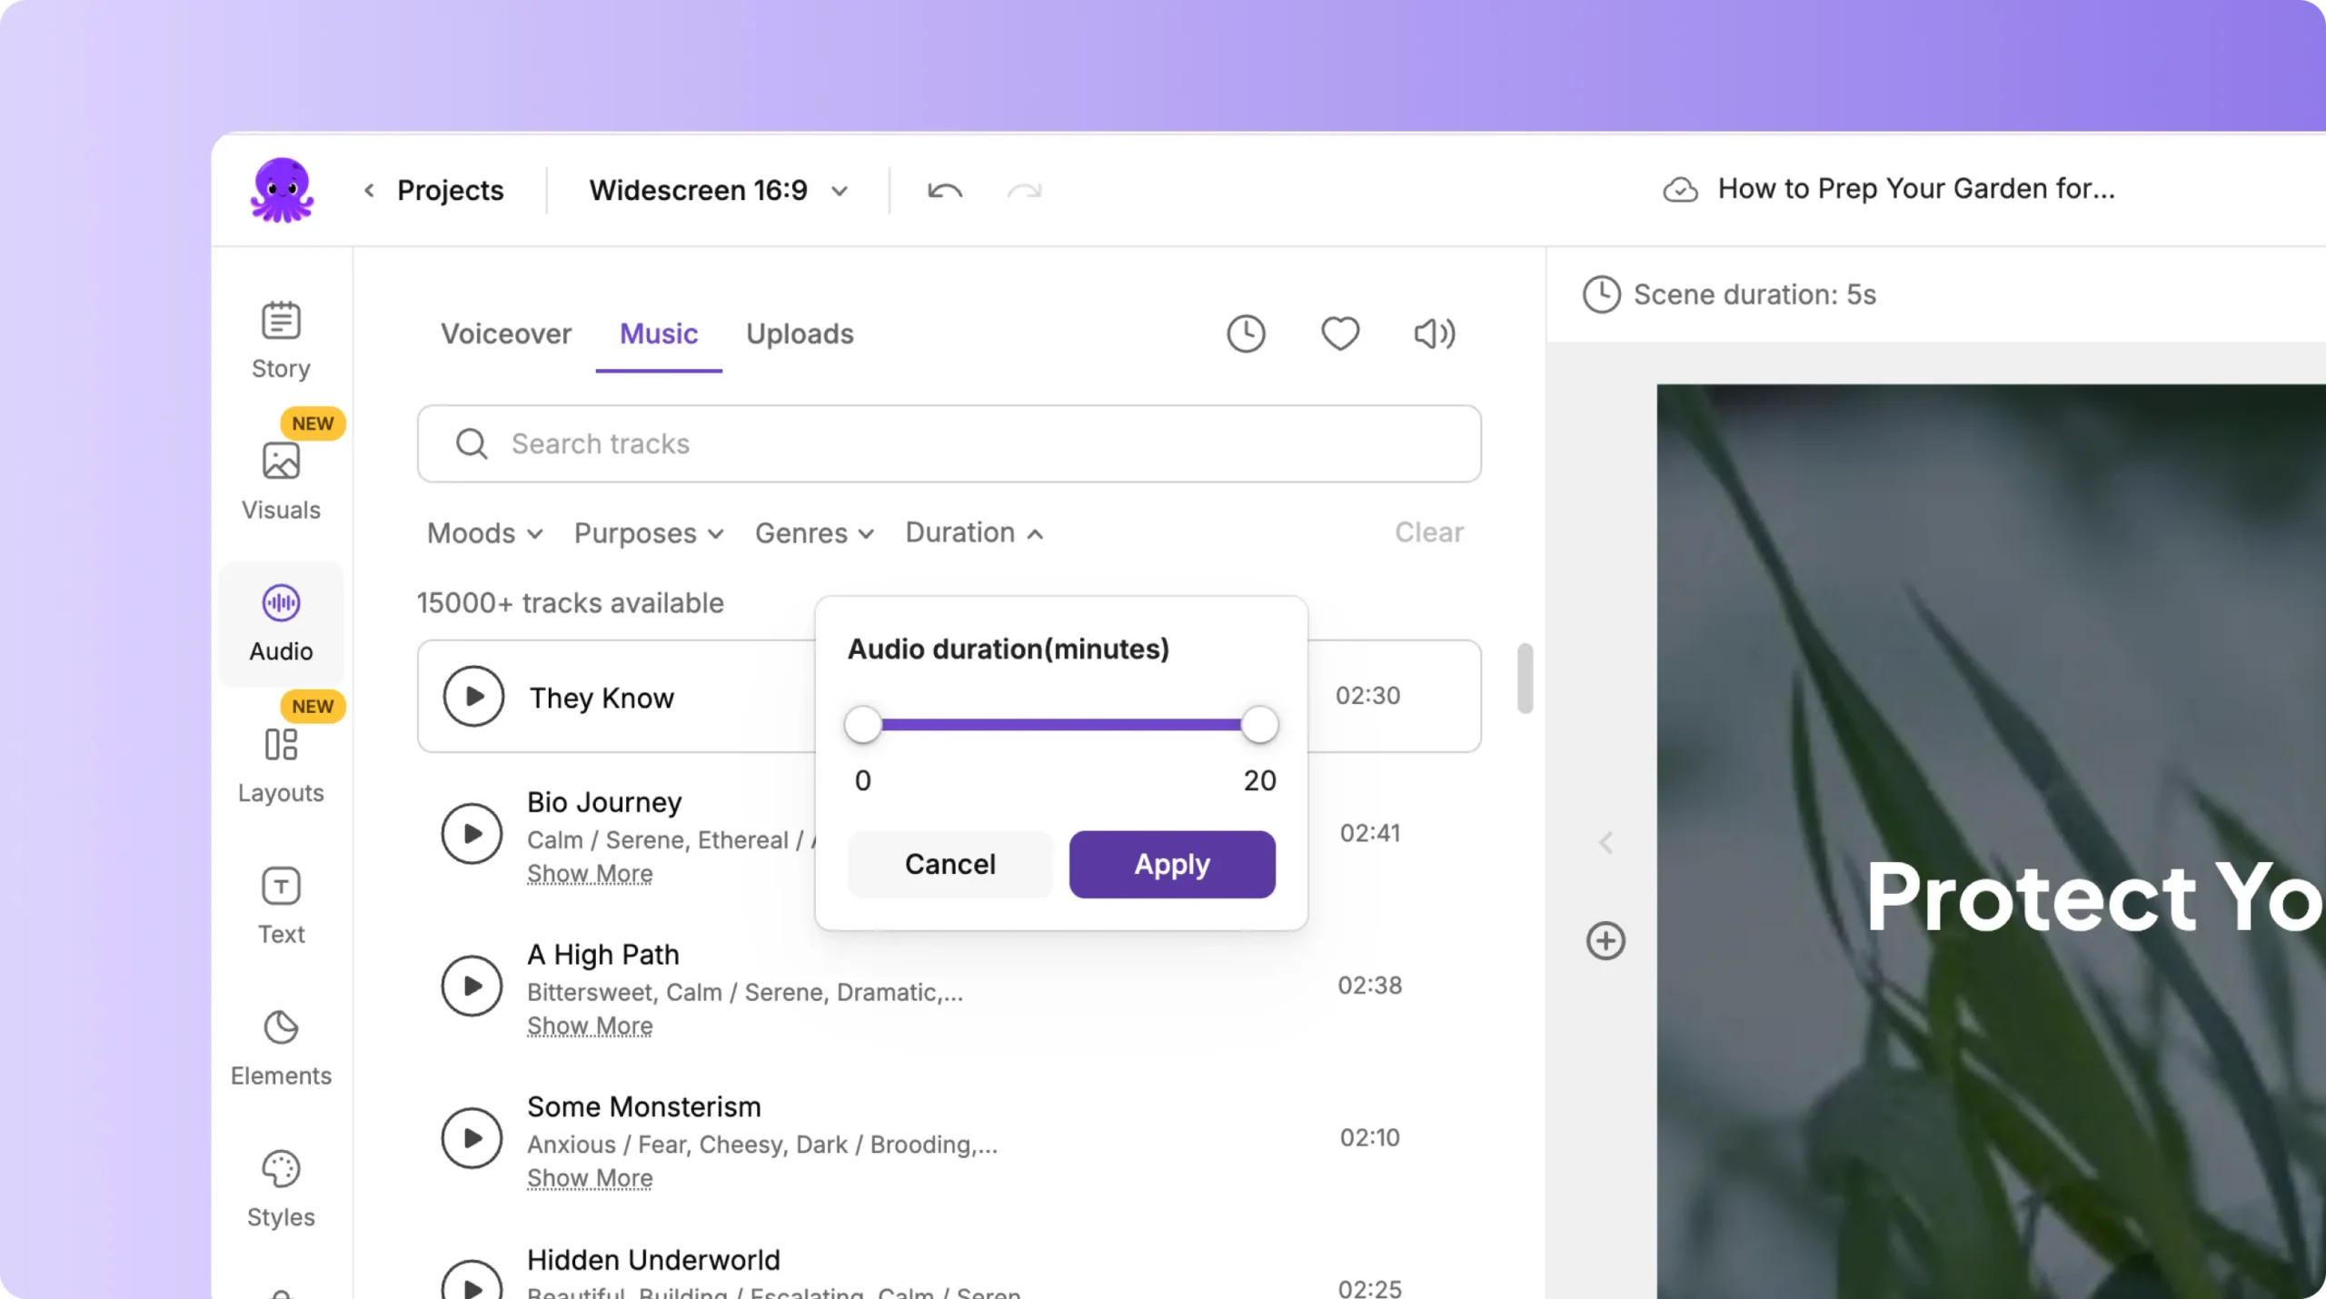This screenshot has width=2326, height=1299.
Task: Play the A High Path track
Action: pyautogui.click(x=472, y=986)
